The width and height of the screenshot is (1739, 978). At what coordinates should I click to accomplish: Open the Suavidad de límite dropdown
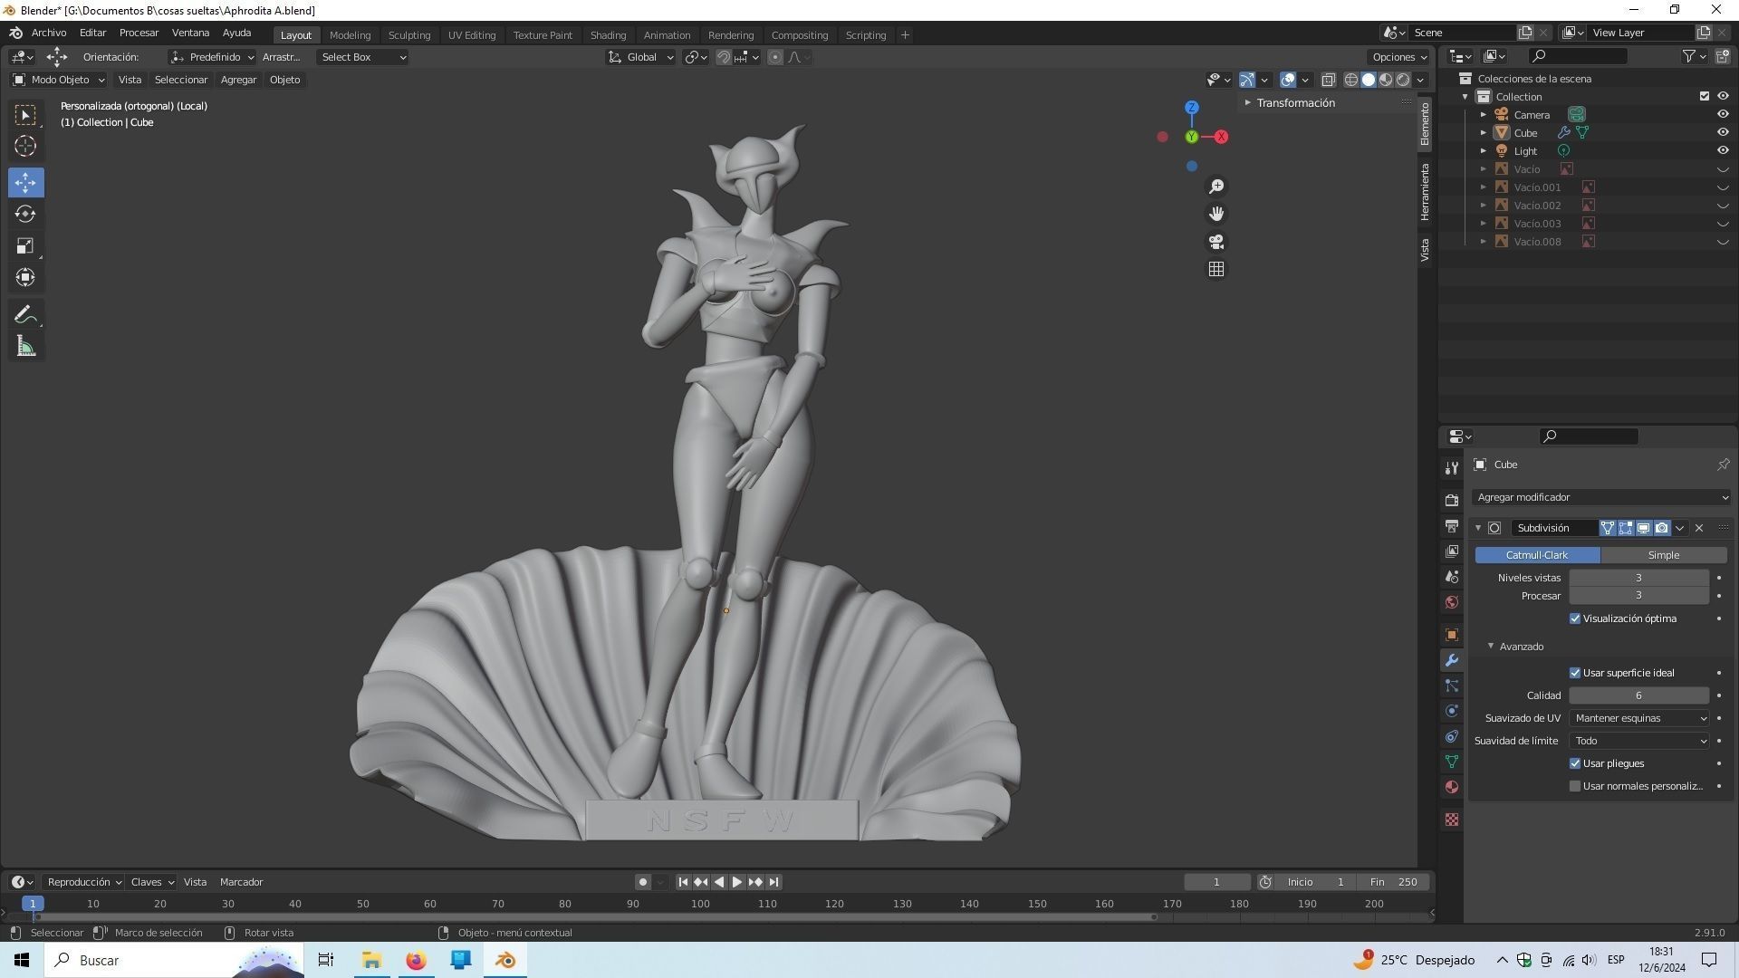coord(1639,741)
